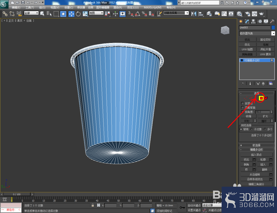Select the 多个 preview radio button
This screenshot has height=213, width=277.
click(x=265, y=129)
